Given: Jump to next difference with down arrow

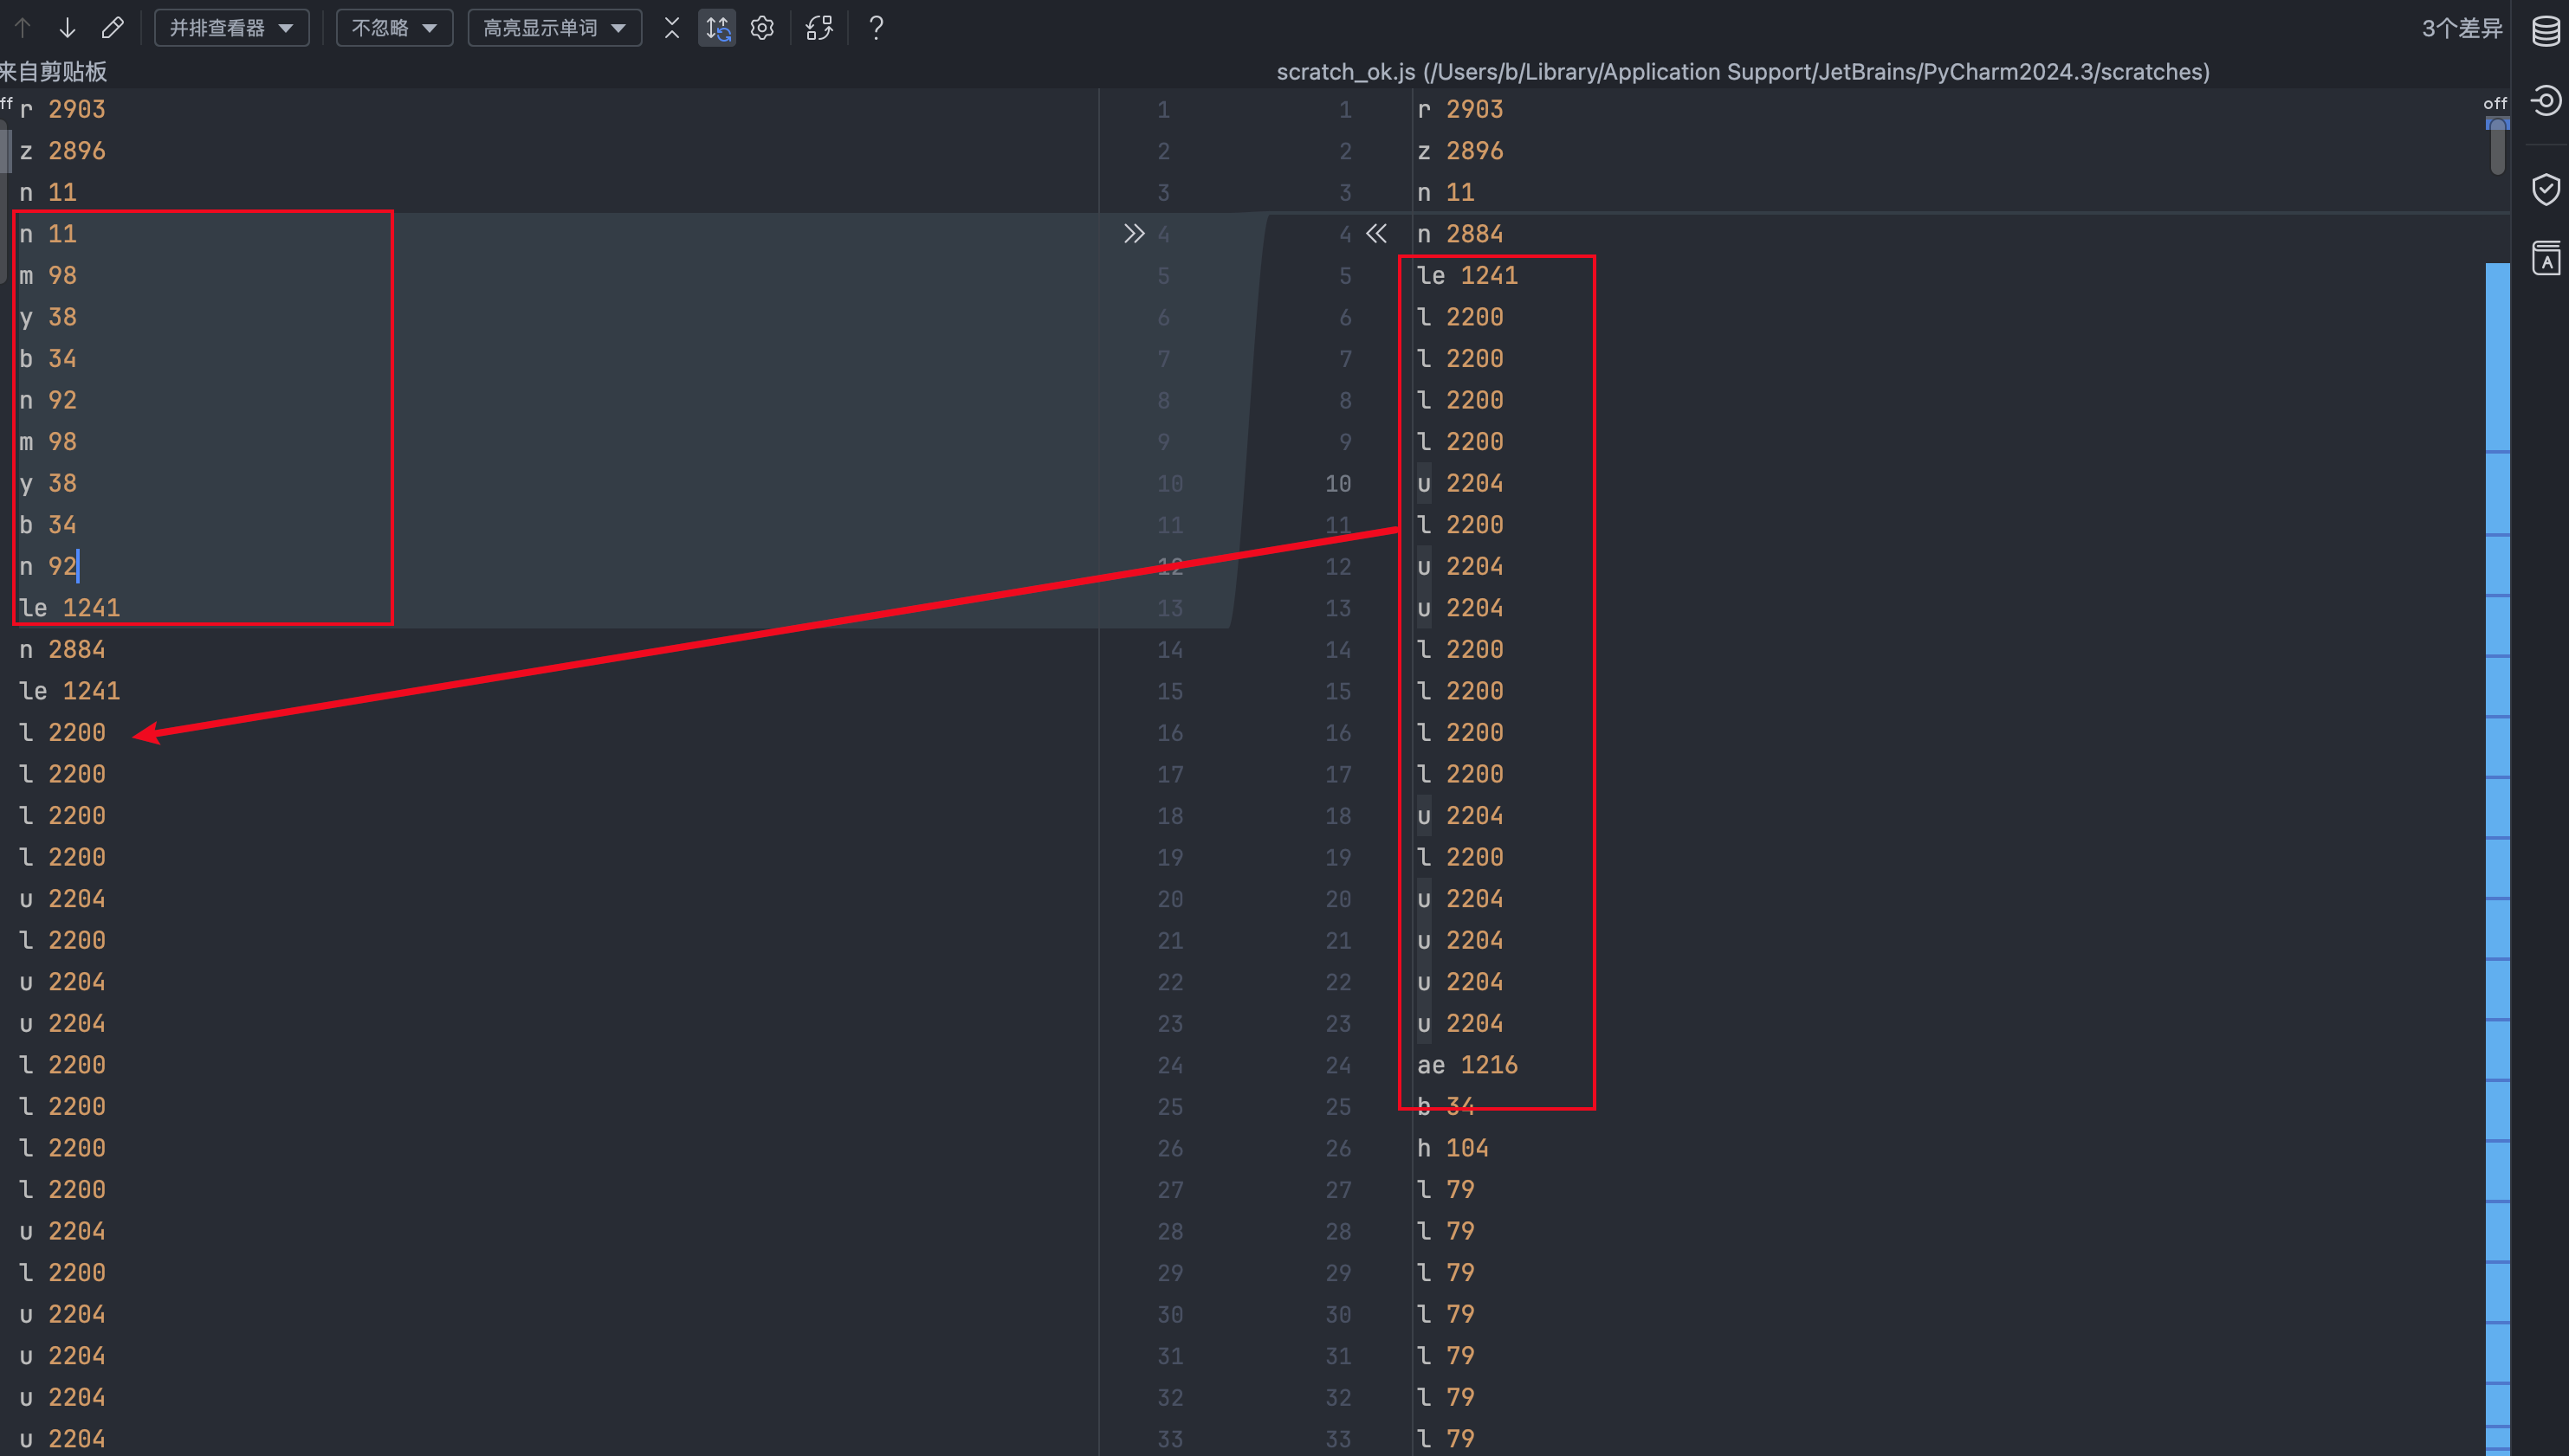Looking at the screenshot, I should [x=67, y=28].
